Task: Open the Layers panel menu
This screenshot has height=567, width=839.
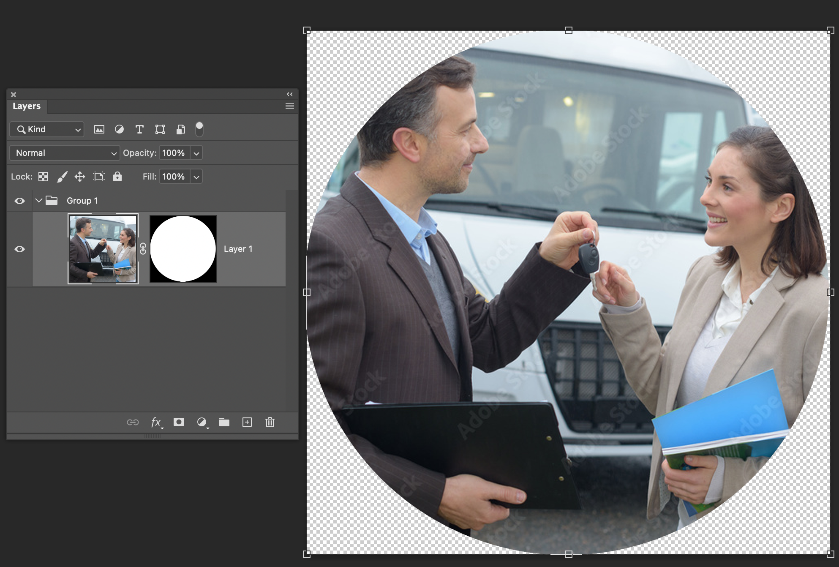Action: coord(289,106)
